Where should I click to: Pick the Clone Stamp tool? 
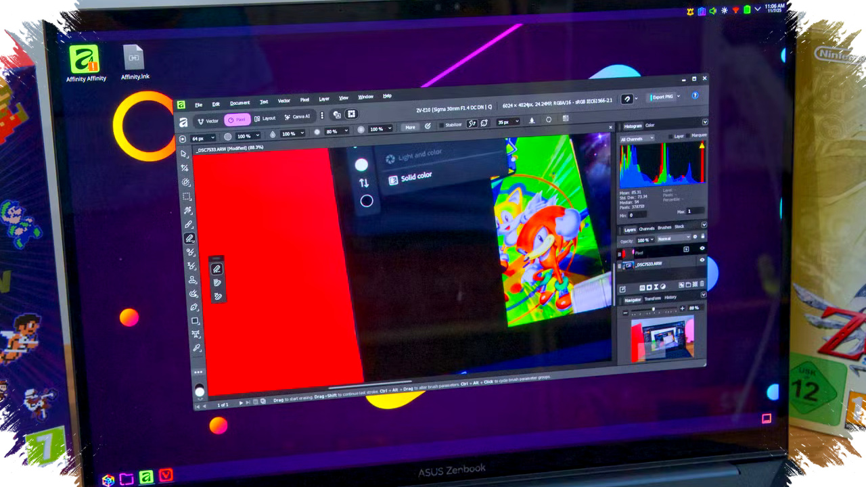tap(192, 280)
